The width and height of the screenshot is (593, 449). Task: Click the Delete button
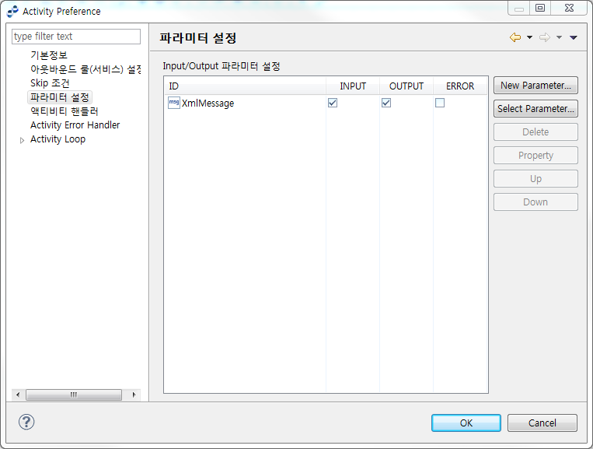(535, 132)
